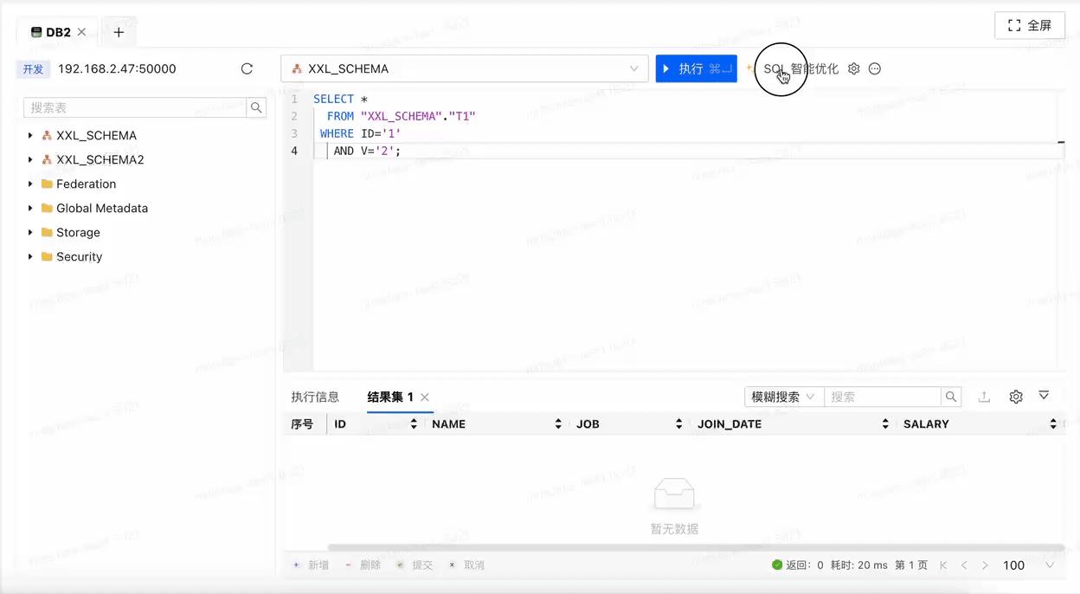Click the search magnifier in table search box
1080x594 pixels.
pos(256,107)
